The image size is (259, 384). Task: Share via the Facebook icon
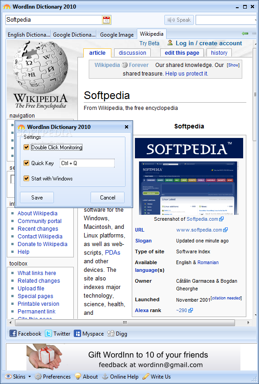pos(13,333)
